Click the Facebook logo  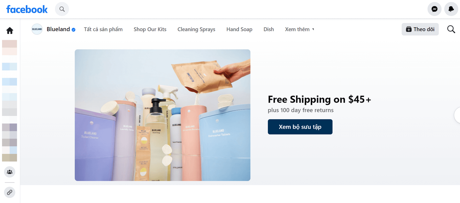coord(27,9)
